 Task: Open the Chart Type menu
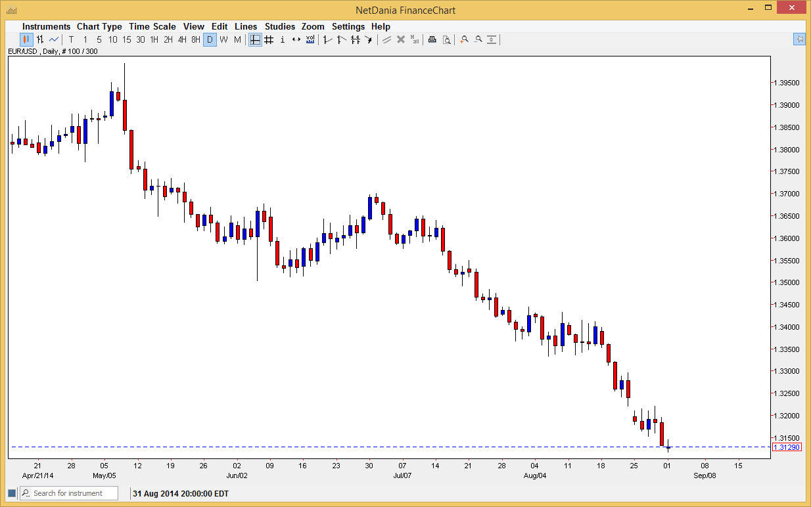coord(99,26)
